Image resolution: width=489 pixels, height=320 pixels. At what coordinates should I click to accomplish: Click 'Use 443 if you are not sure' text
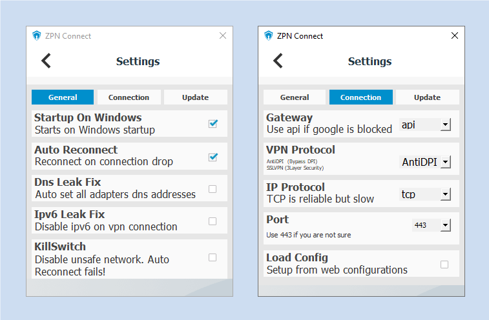309,235
